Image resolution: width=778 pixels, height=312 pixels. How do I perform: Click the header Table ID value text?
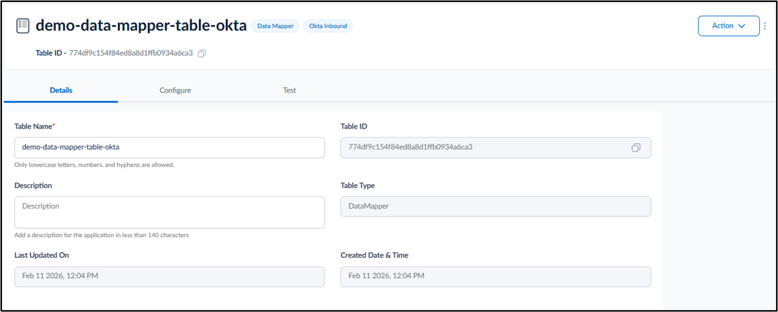tap(131, 53)
